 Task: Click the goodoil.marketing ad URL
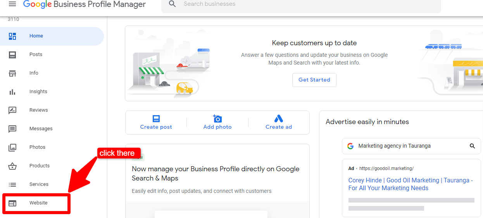[386, 169]
